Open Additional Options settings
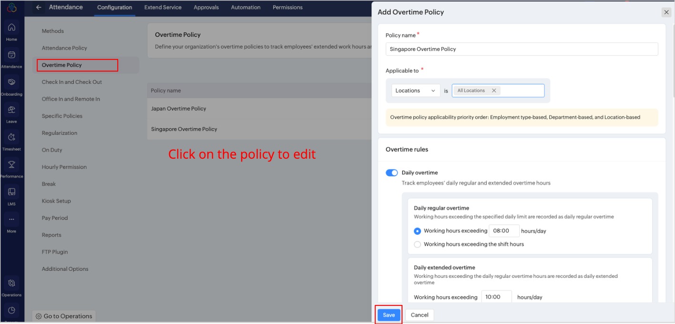The width and height of the screenshot is (675, 324). pos(65,269)
